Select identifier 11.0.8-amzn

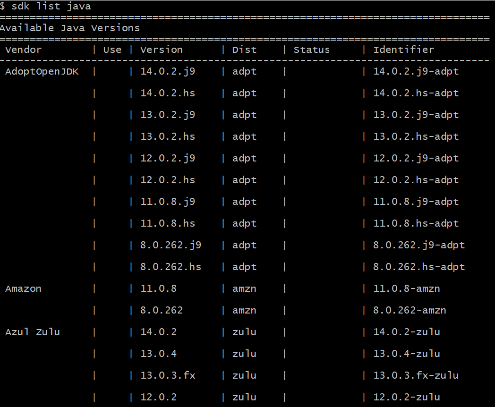tap(407, 288)
